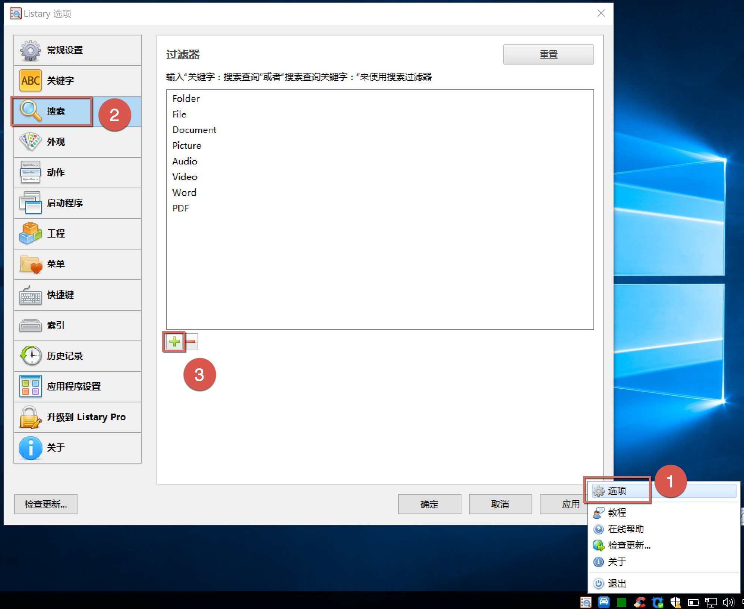
Task: Click the volume speaker tray icon
Action: (x=728, y=602)
